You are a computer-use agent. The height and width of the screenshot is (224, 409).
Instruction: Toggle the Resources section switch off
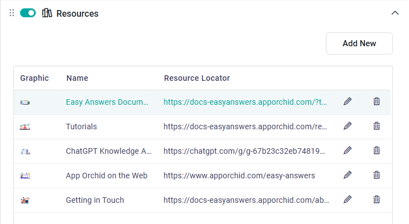click(27, 13)
